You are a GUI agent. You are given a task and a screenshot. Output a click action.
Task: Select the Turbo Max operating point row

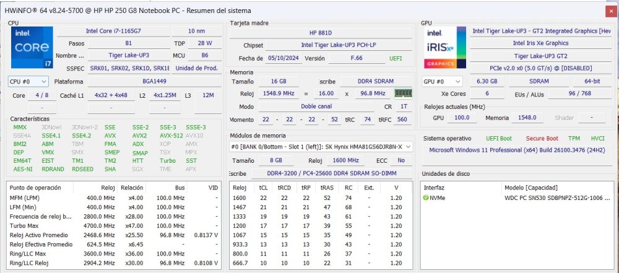tap(114, 225)
